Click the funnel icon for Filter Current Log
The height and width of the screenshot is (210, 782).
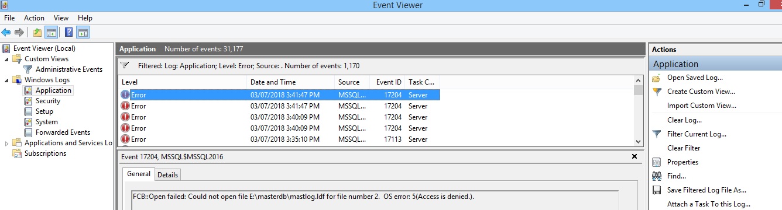[657, 134]
